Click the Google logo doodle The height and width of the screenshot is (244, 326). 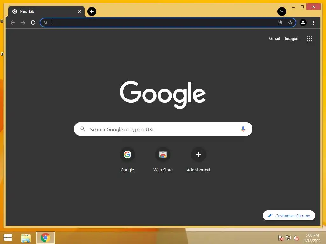click(x=163, y=95)
